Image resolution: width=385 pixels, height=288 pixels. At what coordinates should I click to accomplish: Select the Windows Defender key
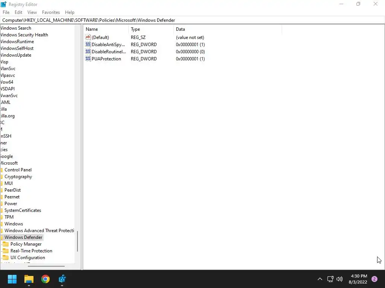[x=23, y=237]
